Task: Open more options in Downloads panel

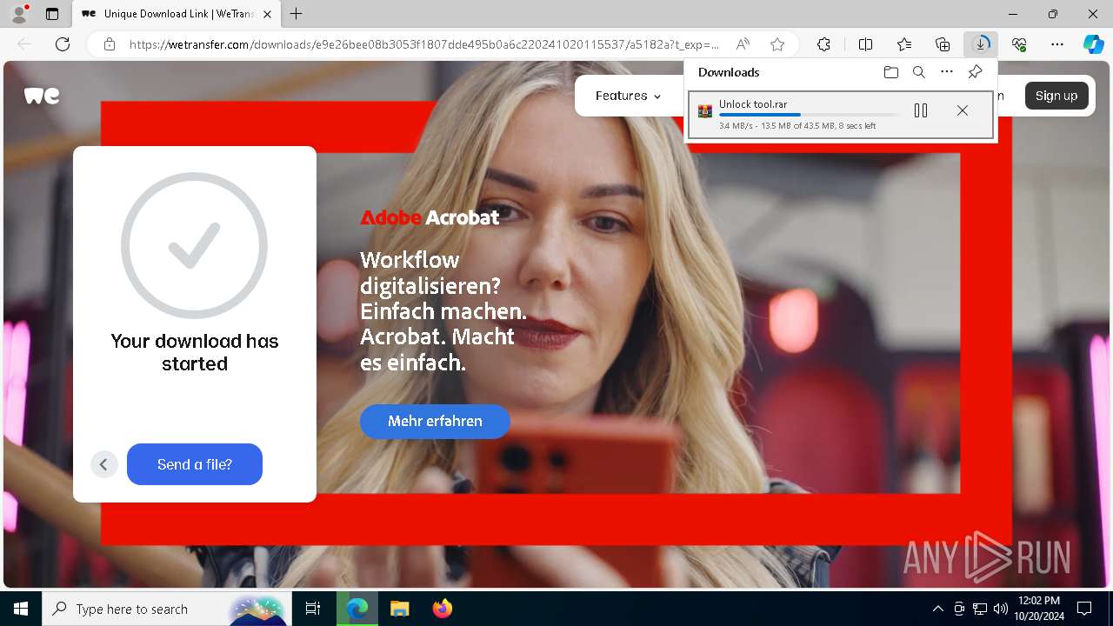Action: 947,72
